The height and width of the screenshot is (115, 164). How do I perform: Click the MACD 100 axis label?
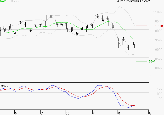tap(160, 89)
